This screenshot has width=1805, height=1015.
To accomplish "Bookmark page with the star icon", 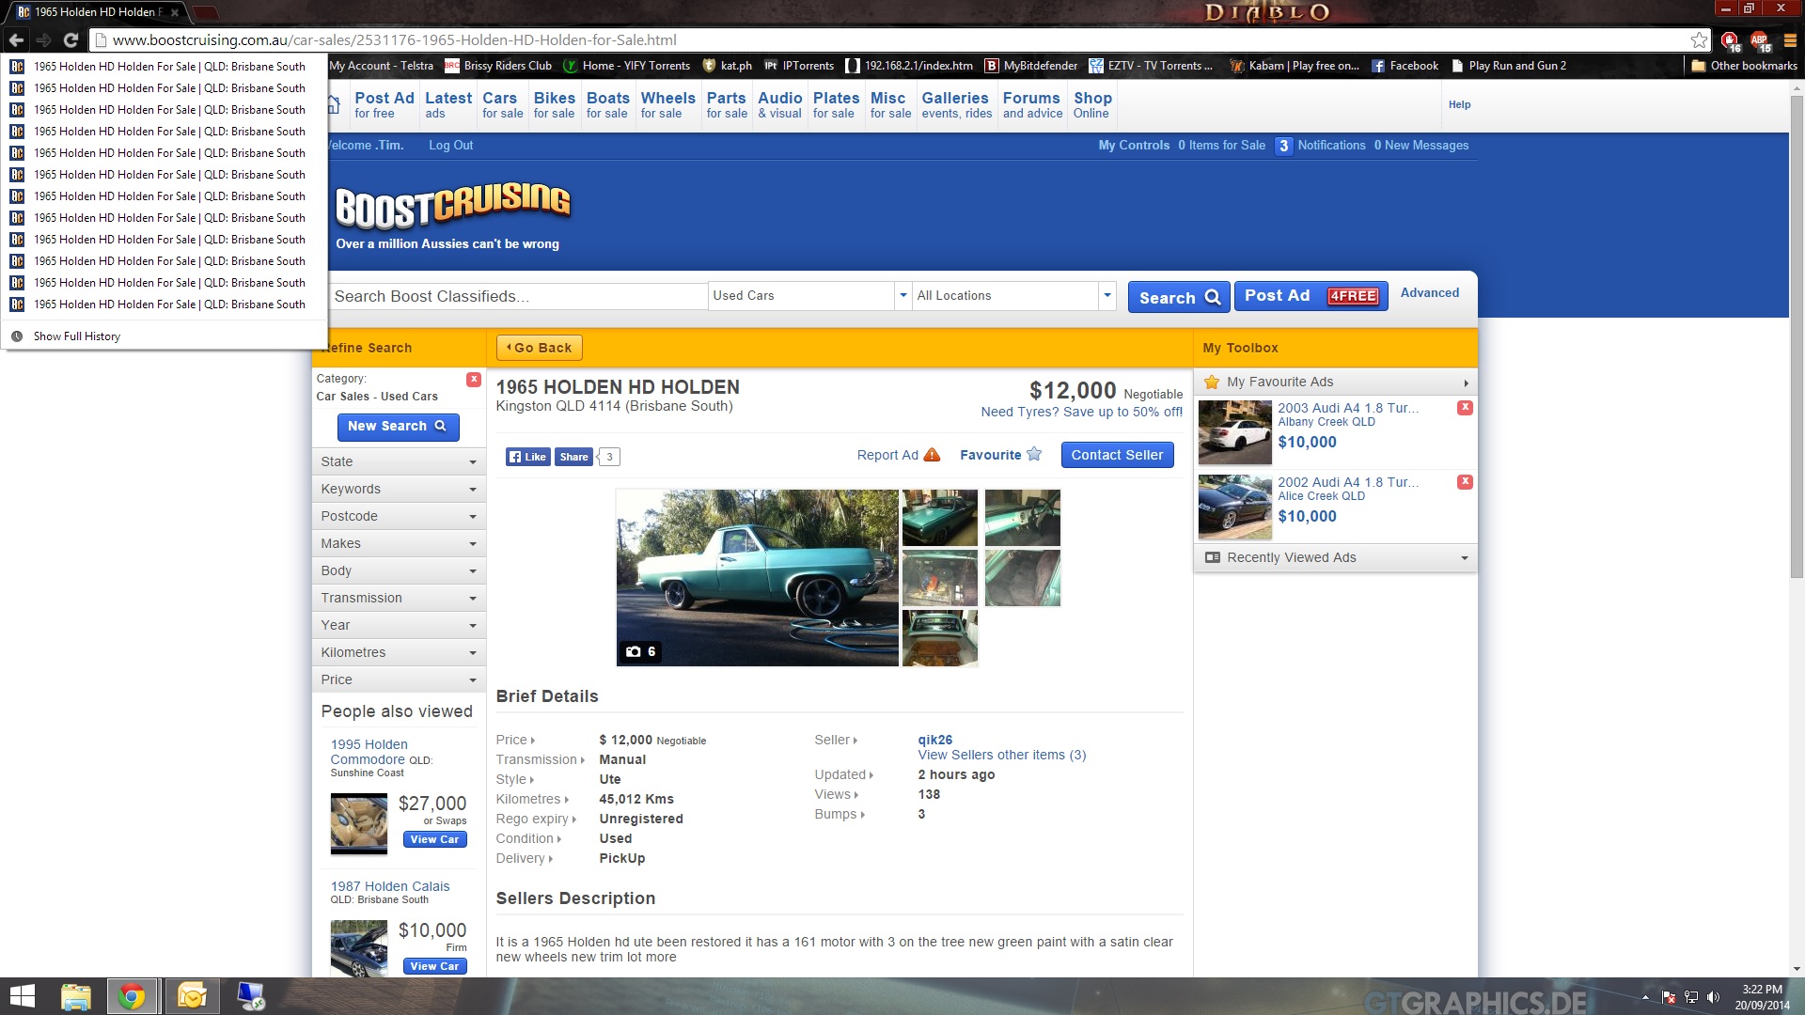I will coord(1699,39).
